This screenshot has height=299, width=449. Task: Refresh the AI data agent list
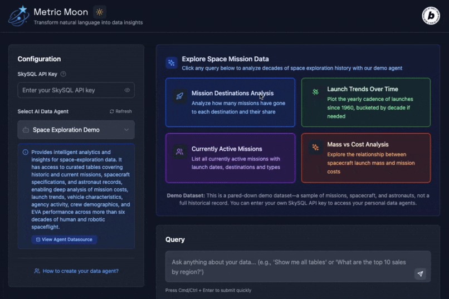click(x=120, y=111)
